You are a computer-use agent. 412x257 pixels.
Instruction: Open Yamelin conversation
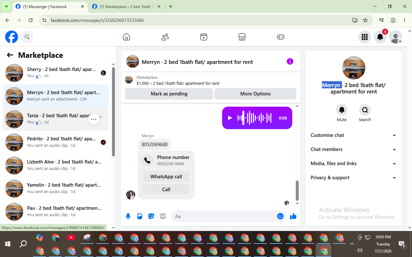(x=55, y=189)
